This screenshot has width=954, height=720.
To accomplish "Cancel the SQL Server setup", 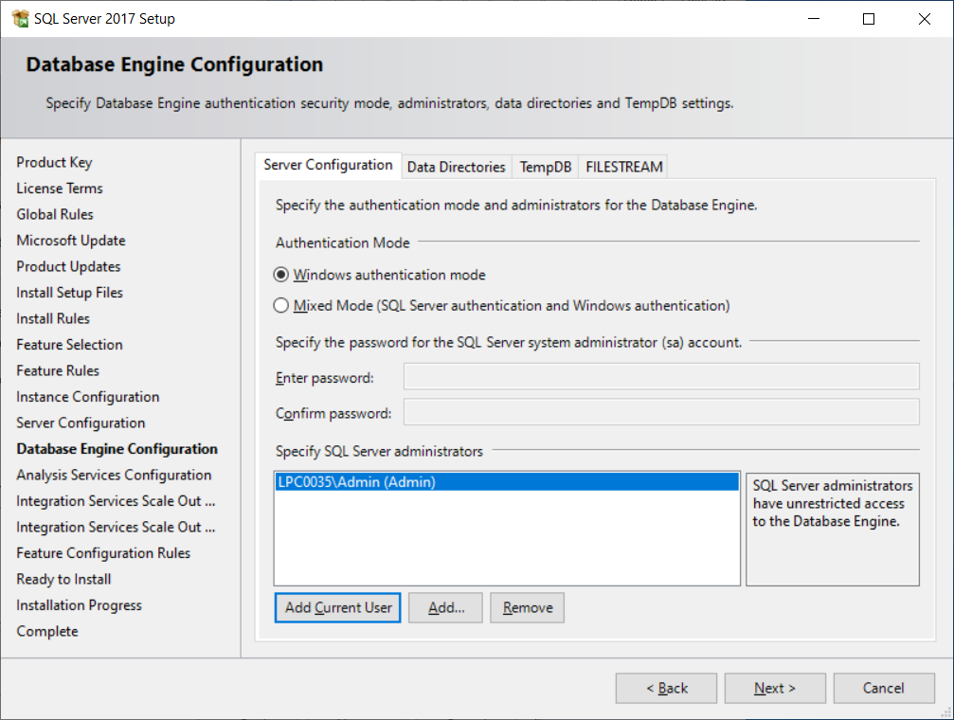I will [883, 689].
